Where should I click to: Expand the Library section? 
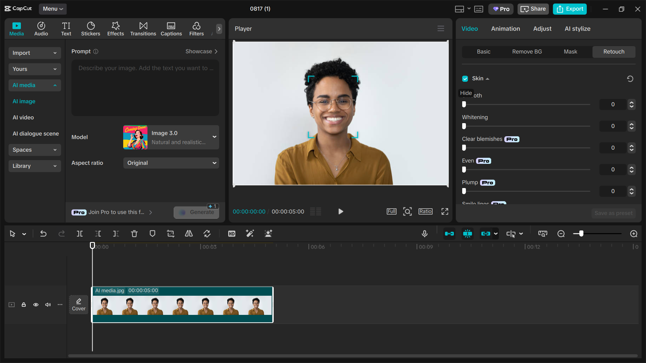[x=35, y=166]
